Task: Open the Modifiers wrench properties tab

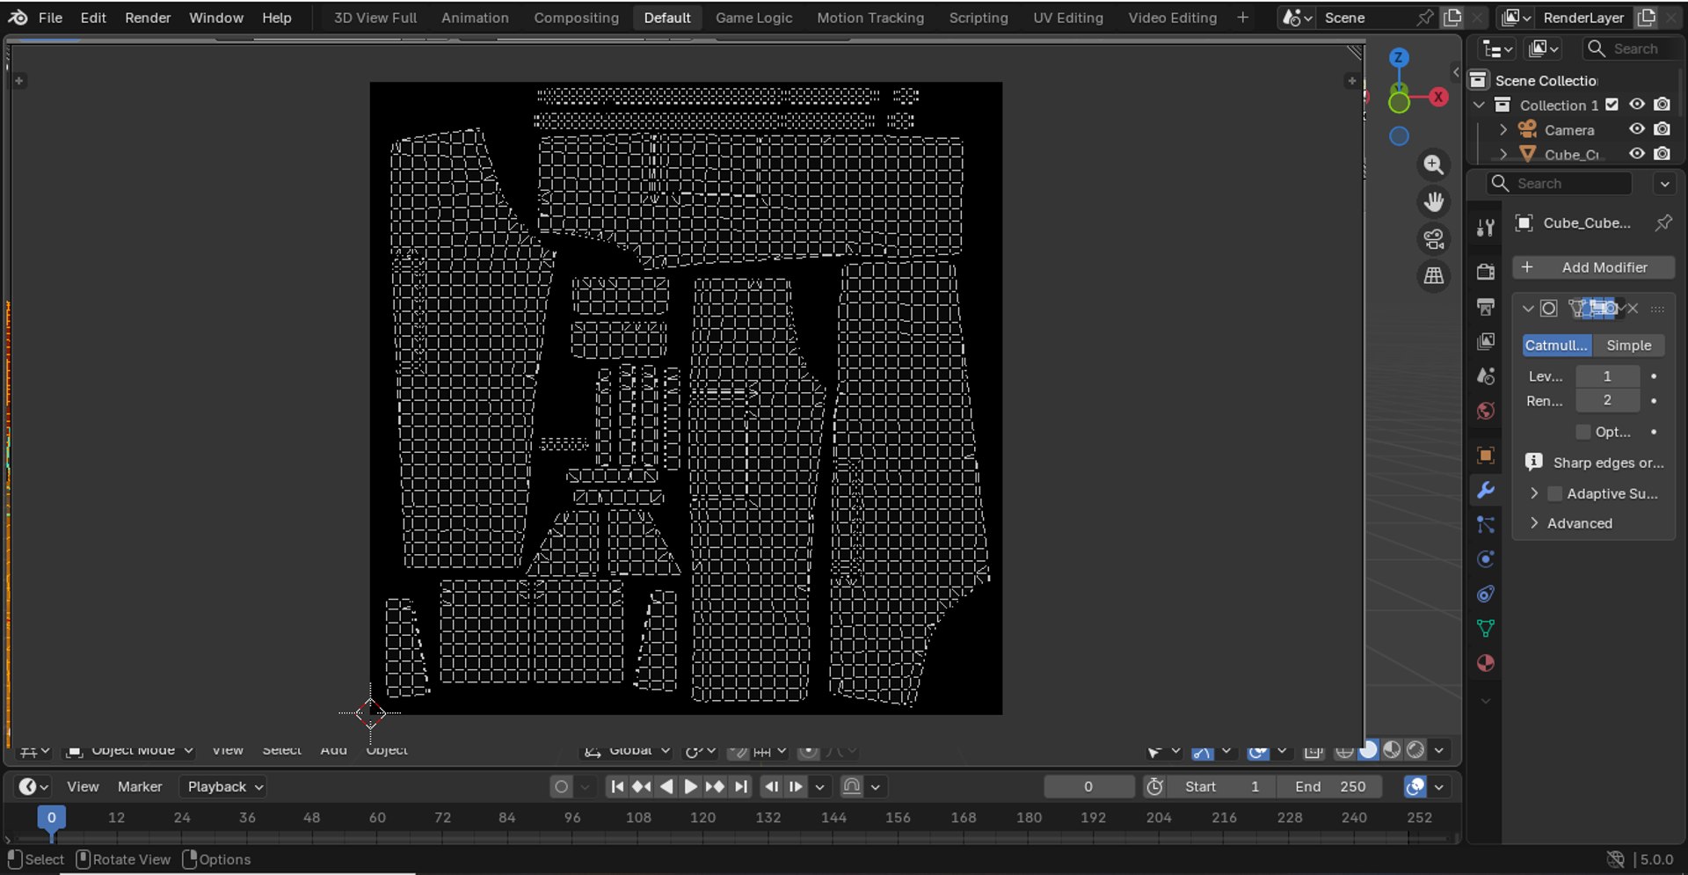Action: coord(1486,490)
